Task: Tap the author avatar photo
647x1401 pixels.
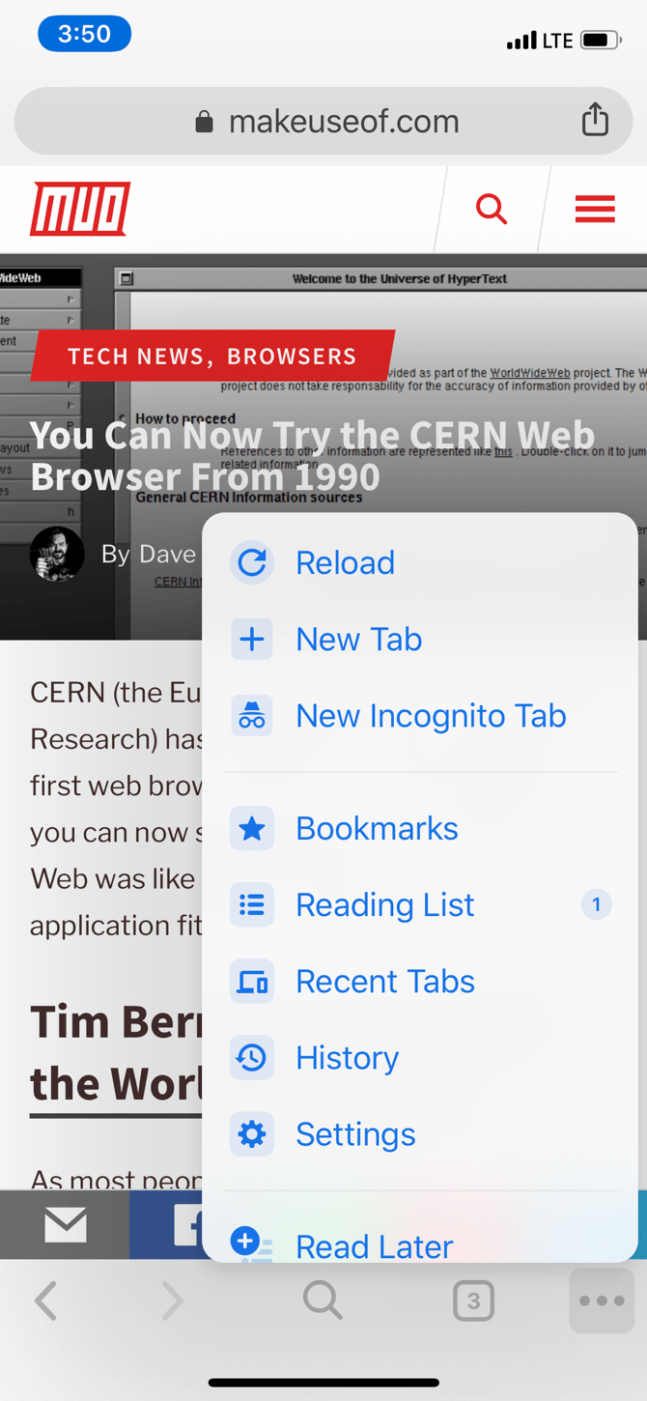Action: coord(57,555)
